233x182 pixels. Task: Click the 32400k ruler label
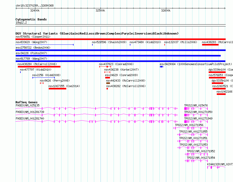coord(35,10)
